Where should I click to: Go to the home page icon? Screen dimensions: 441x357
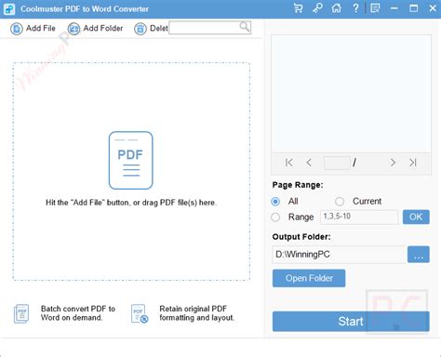click(x=336, y=8)
